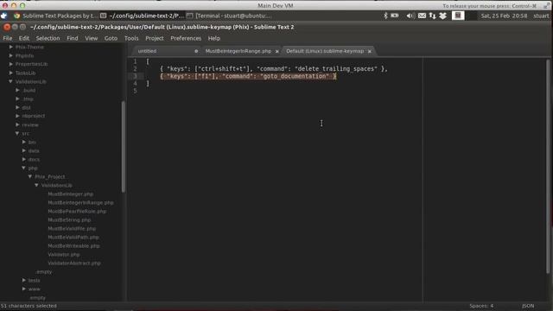Open the Dropbox tray icon

coord(443,16)
